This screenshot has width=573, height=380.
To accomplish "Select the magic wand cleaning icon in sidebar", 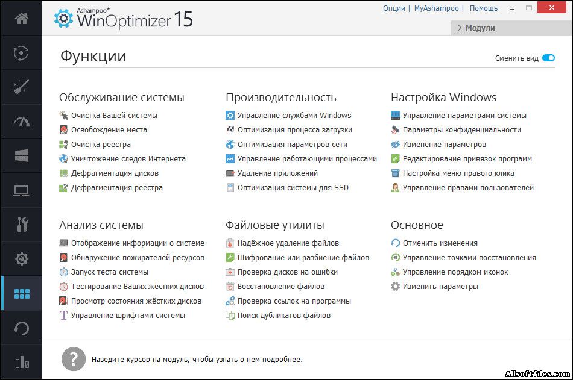I will 22,87.
